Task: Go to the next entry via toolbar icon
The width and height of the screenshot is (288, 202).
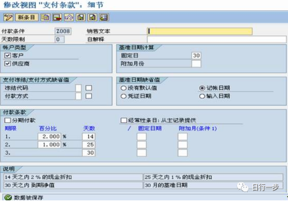Action: pyautogui.click(x=92, y=17)
